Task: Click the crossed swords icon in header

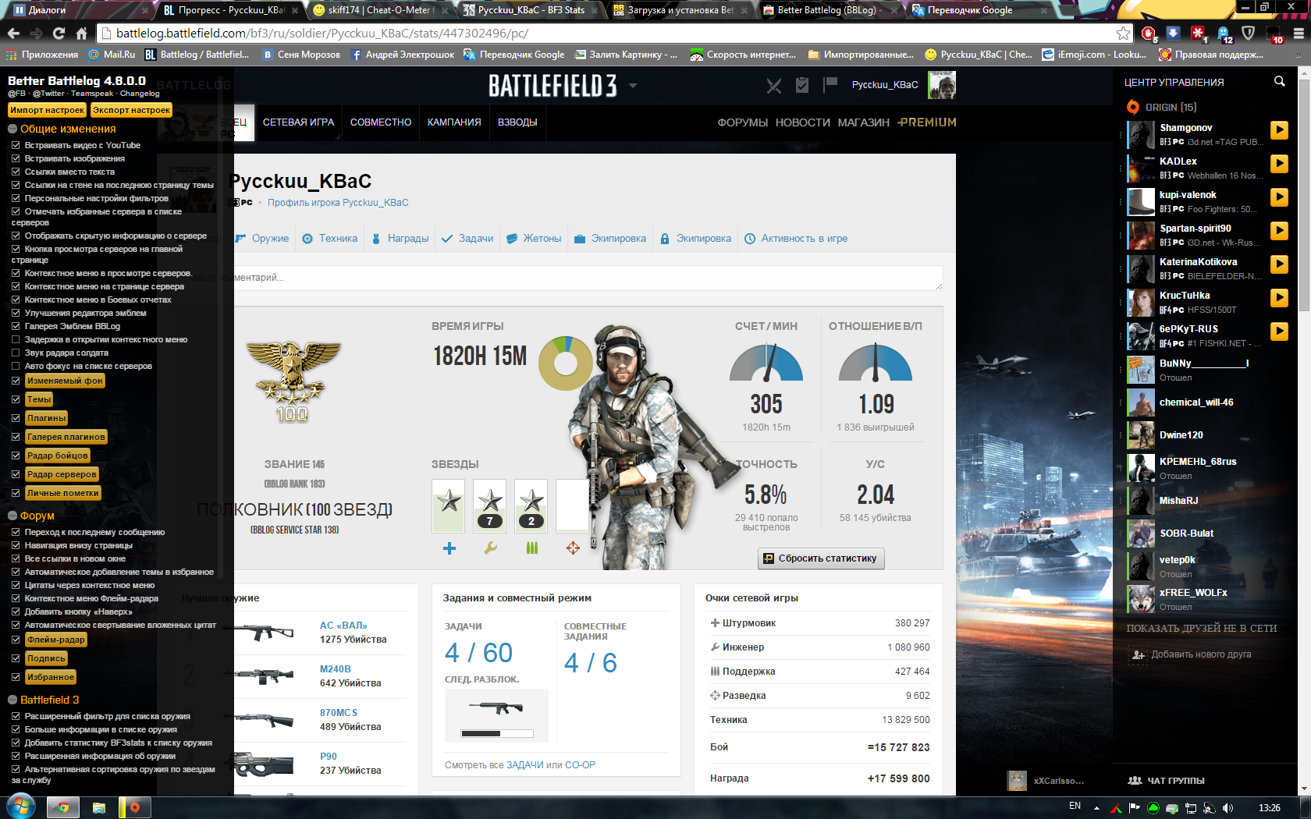Action: click(773, 85)
